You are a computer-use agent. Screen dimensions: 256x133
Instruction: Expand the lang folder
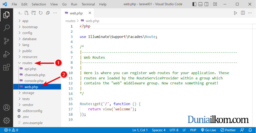coord(37,45)
